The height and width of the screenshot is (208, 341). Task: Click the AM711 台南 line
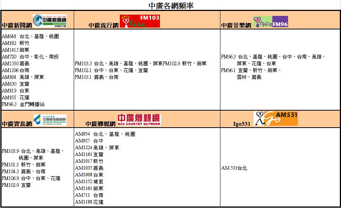(89, 195)
